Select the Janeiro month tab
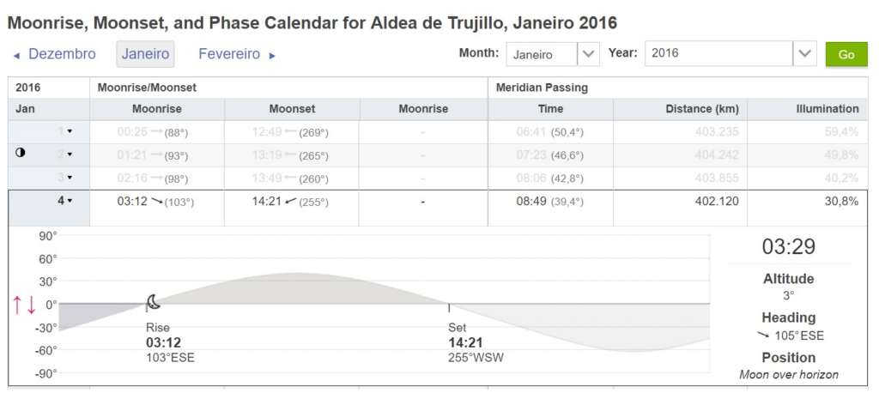This screenshot has width=879, height=393. (145, 54)
